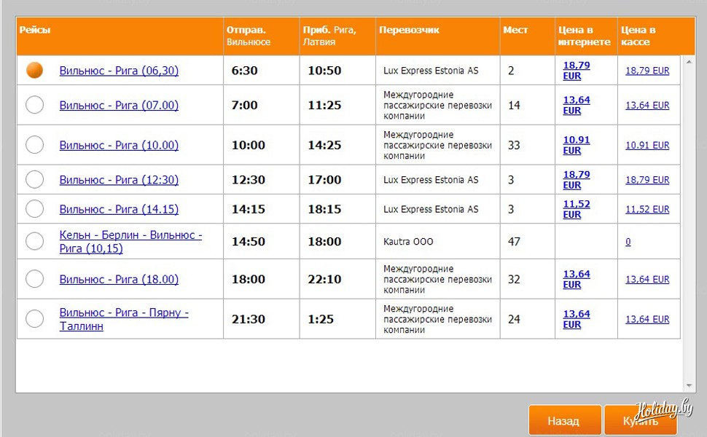Click the Цена в интернете column header
Screen dimensions: 707x437
point(584,36)
